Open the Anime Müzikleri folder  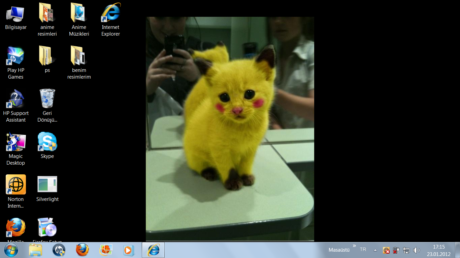(x=79, y=19)
